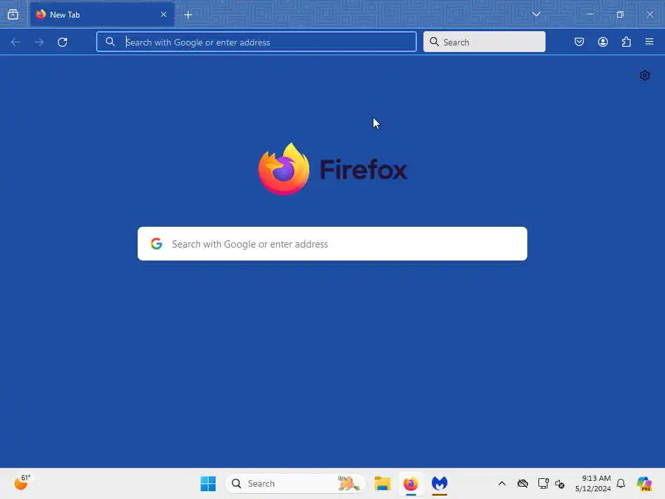Focus the toolbar Search box
The height and width of the screenshot is (499, 665).
484,42
